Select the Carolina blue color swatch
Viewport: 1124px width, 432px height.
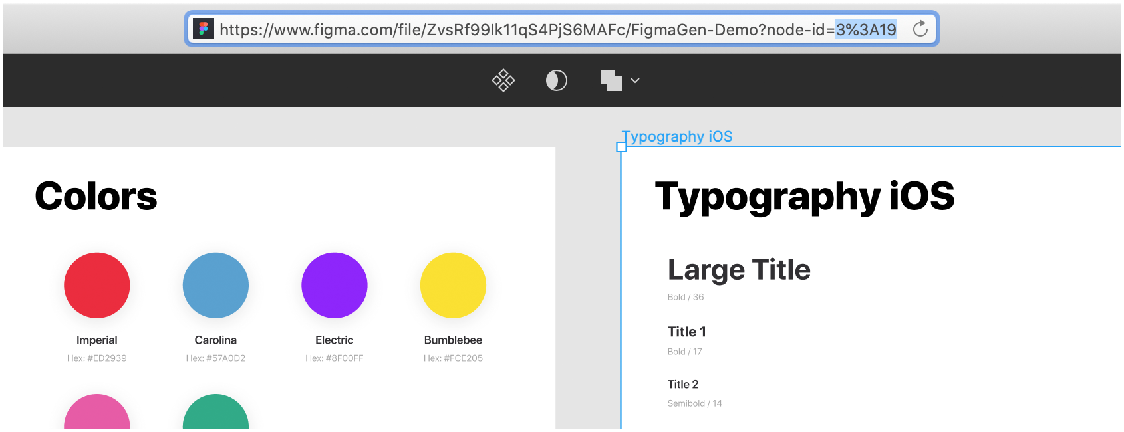[215, 285]
